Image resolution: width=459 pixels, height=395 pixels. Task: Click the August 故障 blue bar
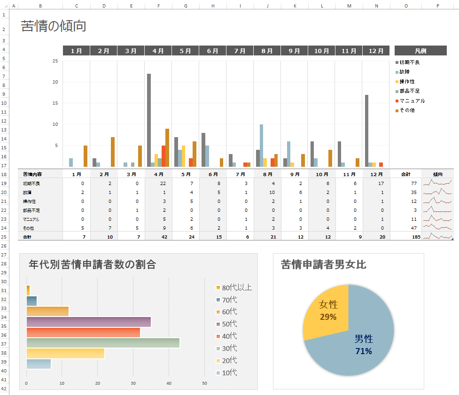[x=261, y=146]
